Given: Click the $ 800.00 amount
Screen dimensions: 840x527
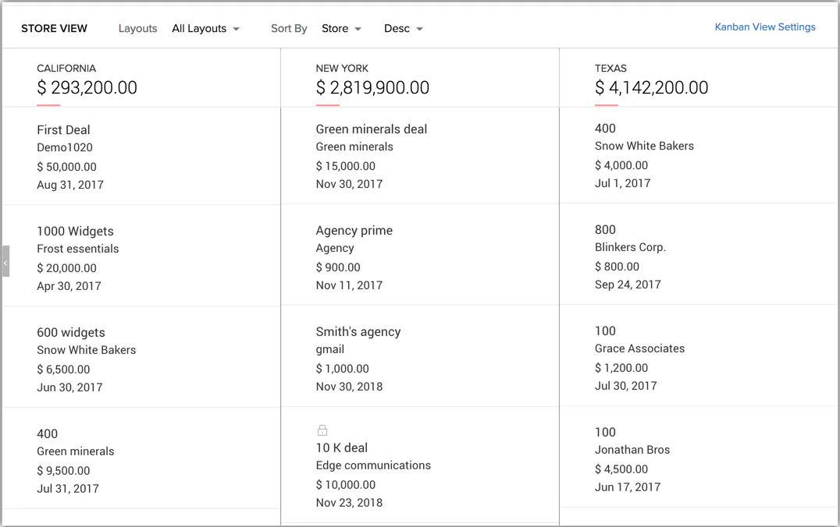Looking at the screenshot, I should [x=618, y=267].
